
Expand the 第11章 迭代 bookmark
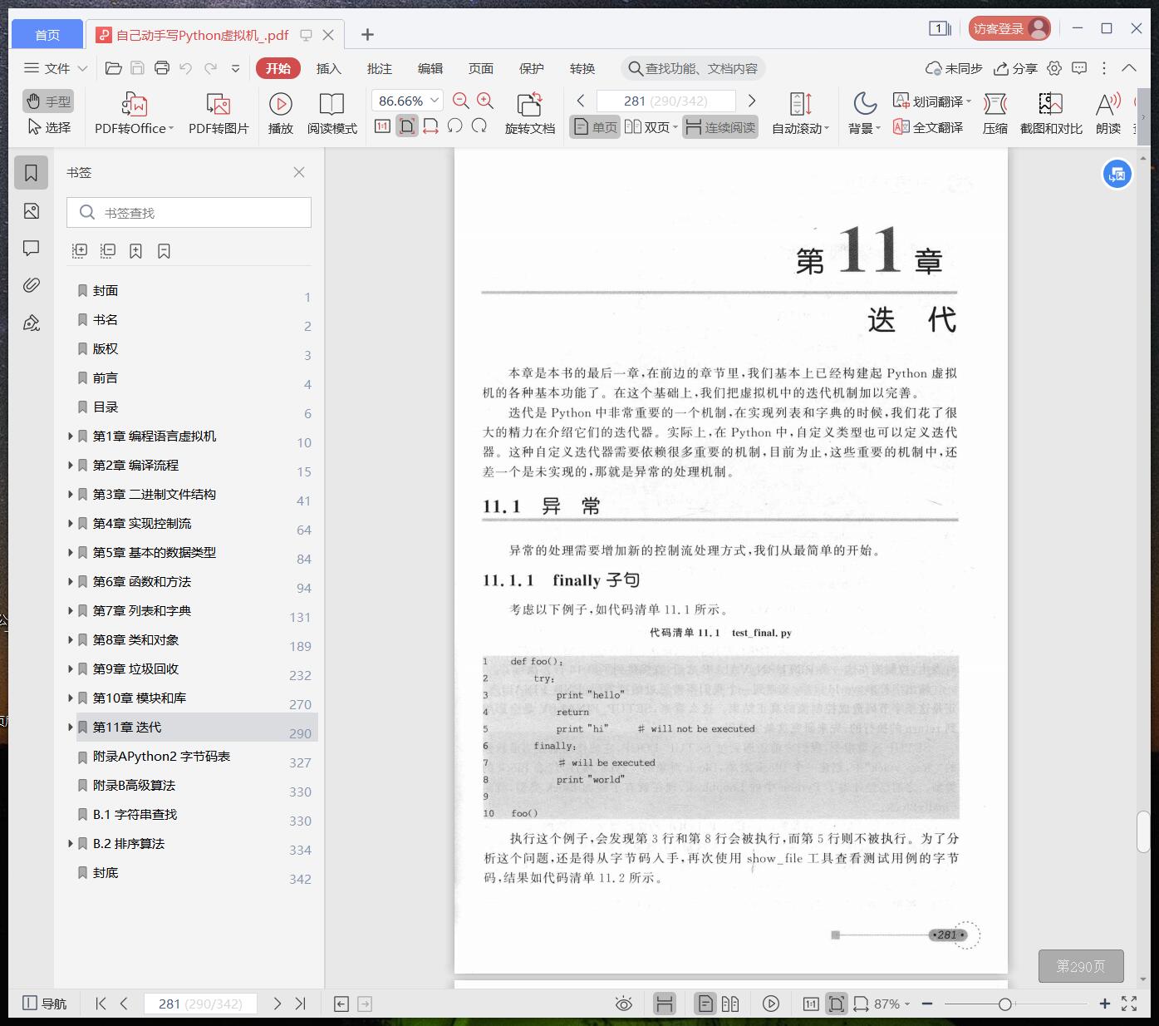(71, 727)
